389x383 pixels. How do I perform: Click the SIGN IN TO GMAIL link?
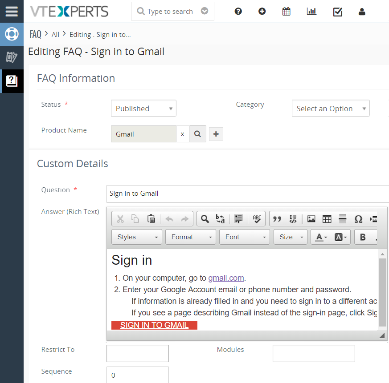point(154,325)
